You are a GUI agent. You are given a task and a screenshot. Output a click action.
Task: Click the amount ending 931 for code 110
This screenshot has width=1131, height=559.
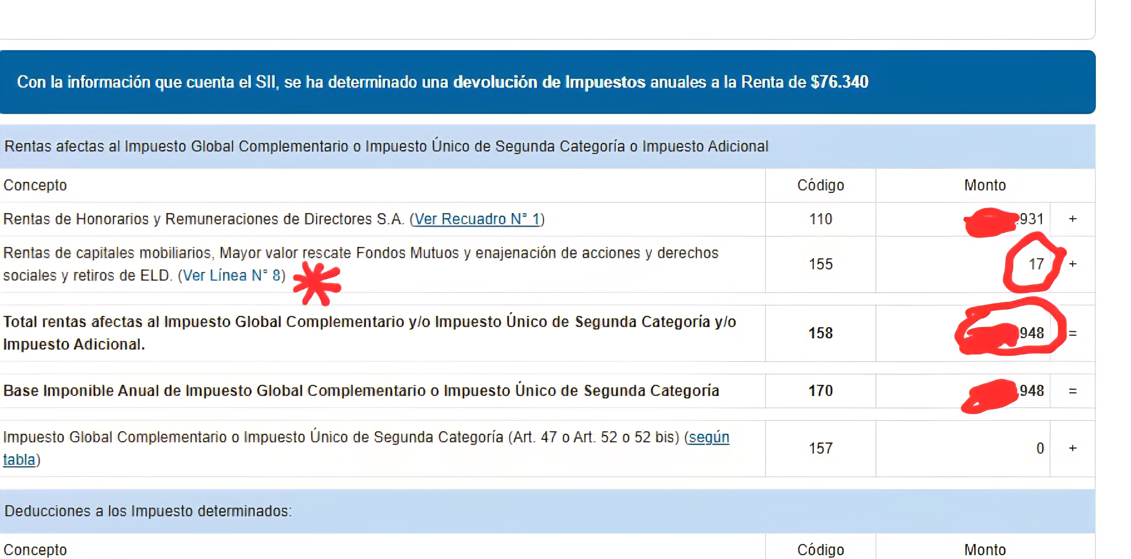1030,219
